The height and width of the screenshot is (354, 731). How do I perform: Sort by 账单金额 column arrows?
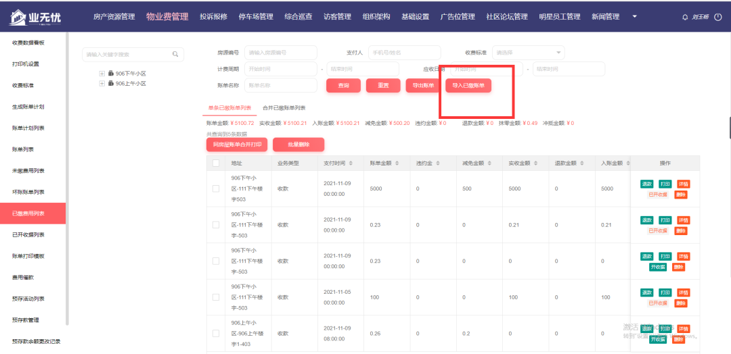[x=397, y=163]
